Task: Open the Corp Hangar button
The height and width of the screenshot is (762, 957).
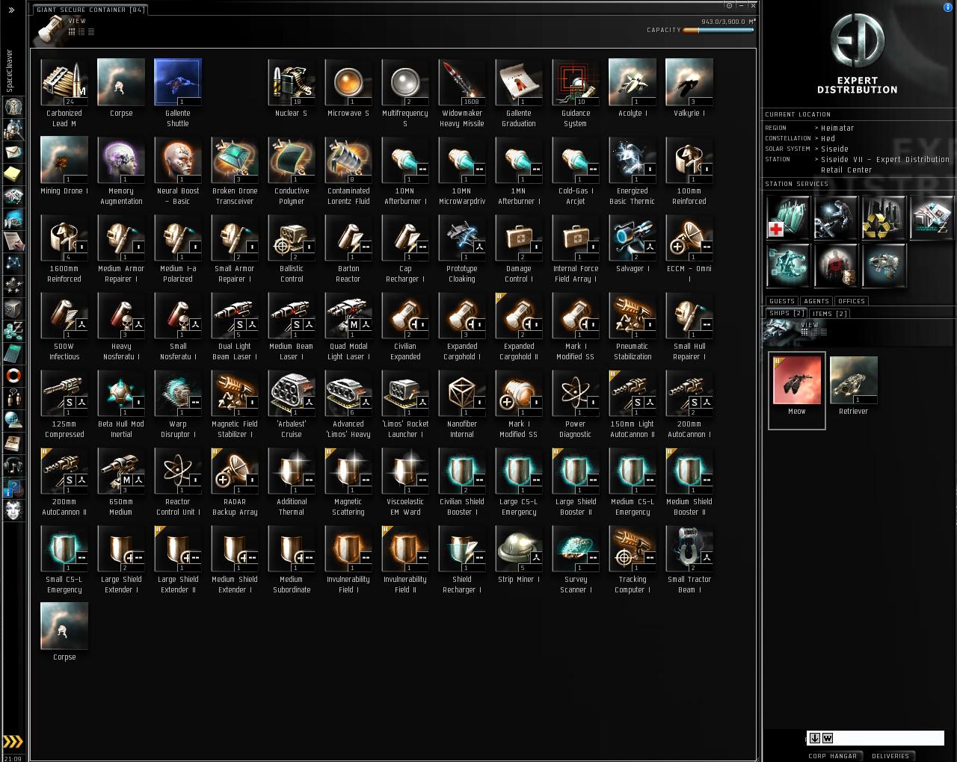Action: [832, 756]
